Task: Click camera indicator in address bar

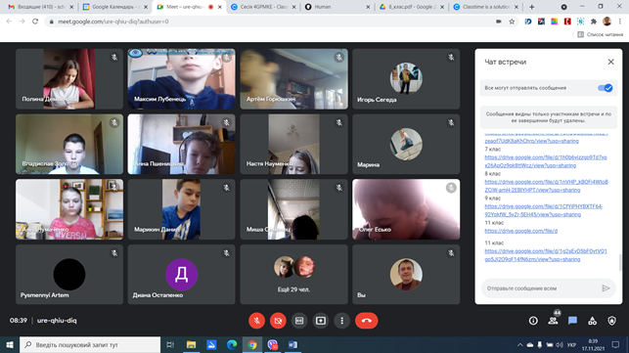Action: tap(499, 22)
